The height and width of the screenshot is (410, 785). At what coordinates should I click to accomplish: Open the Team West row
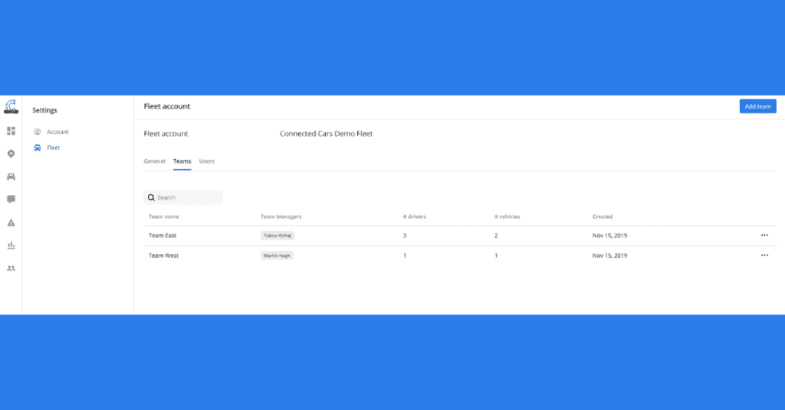coord(163,255)
